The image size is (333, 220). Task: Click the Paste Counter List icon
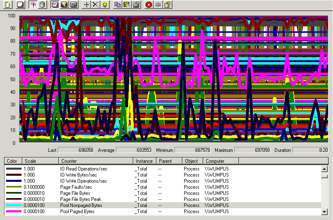[x=127, y=4]
